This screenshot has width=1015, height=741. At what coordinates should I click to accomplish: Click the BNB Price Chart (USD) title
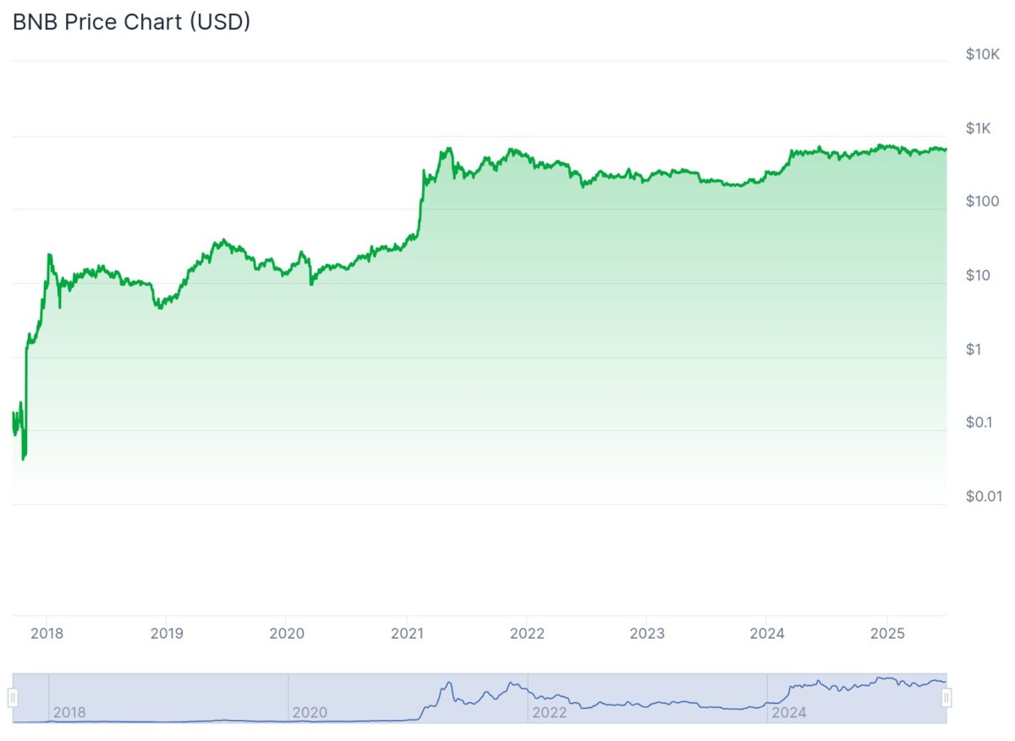(x=131, y=23)
